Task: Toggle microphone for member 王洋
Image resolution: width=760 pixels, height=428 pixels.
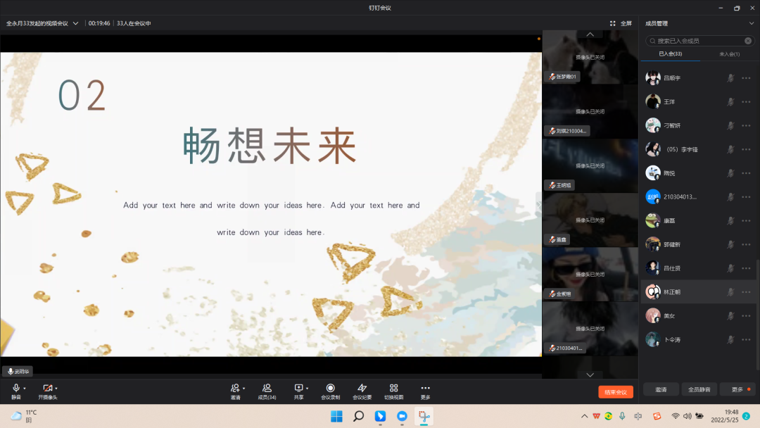Action: (731, 101)
